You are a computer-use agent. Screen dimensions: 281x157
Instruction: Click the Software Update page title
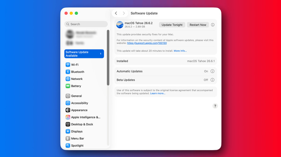coord(144,13)
